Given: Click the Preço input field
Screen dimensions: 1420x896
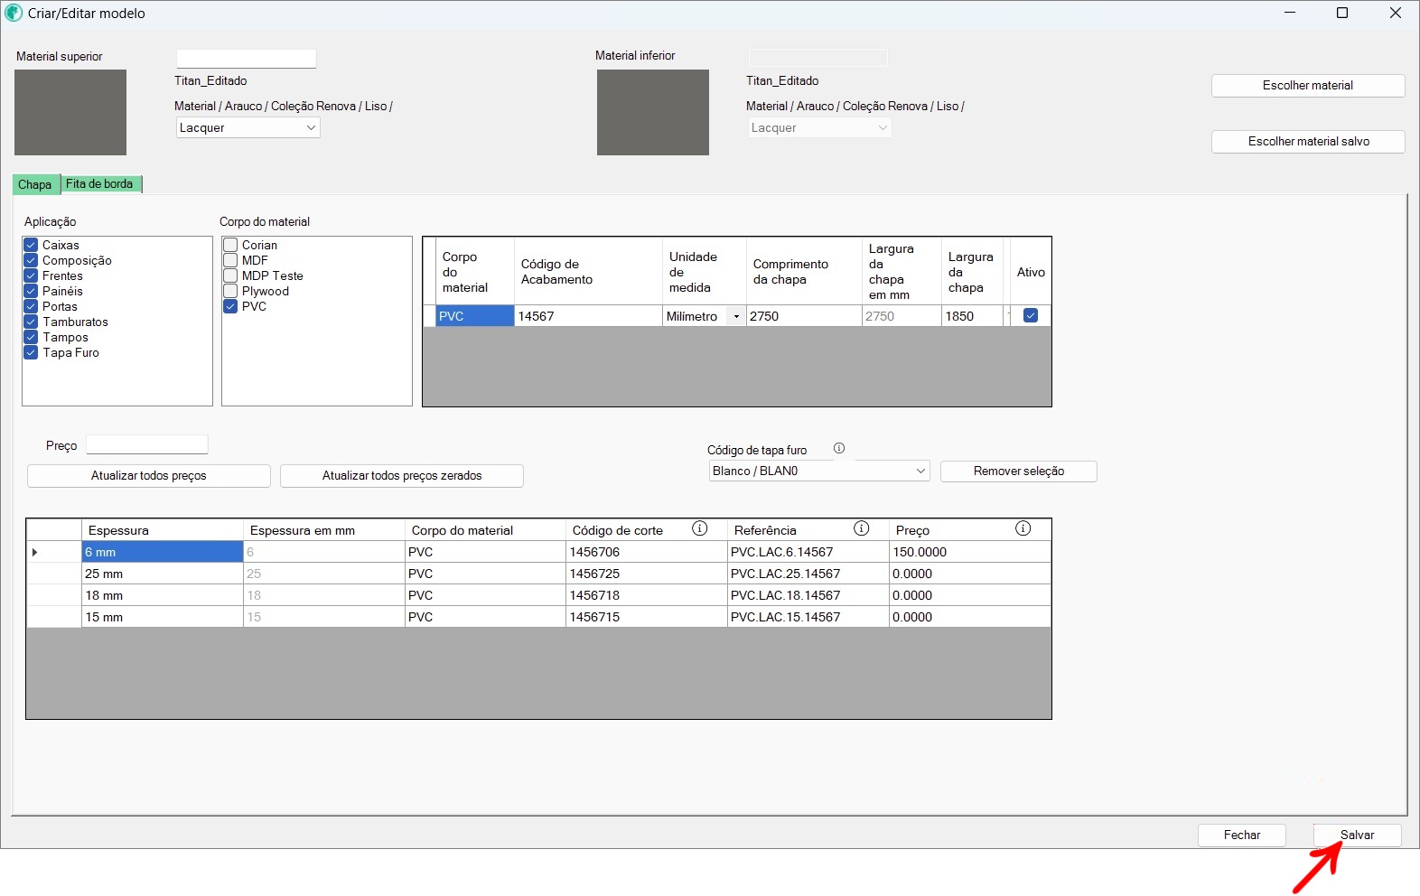Looking at the screenshot, I should [147, 445].
